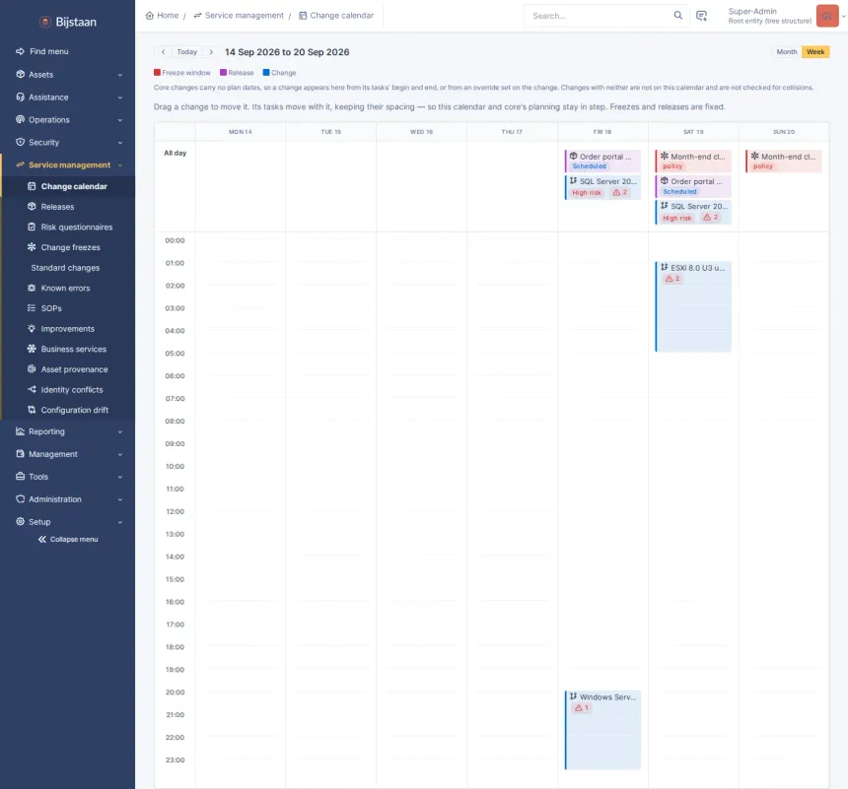The height and width of the screenshot is (789, 848).
Task: Select the Week view toggle
Action: click(x=815, y=52)
